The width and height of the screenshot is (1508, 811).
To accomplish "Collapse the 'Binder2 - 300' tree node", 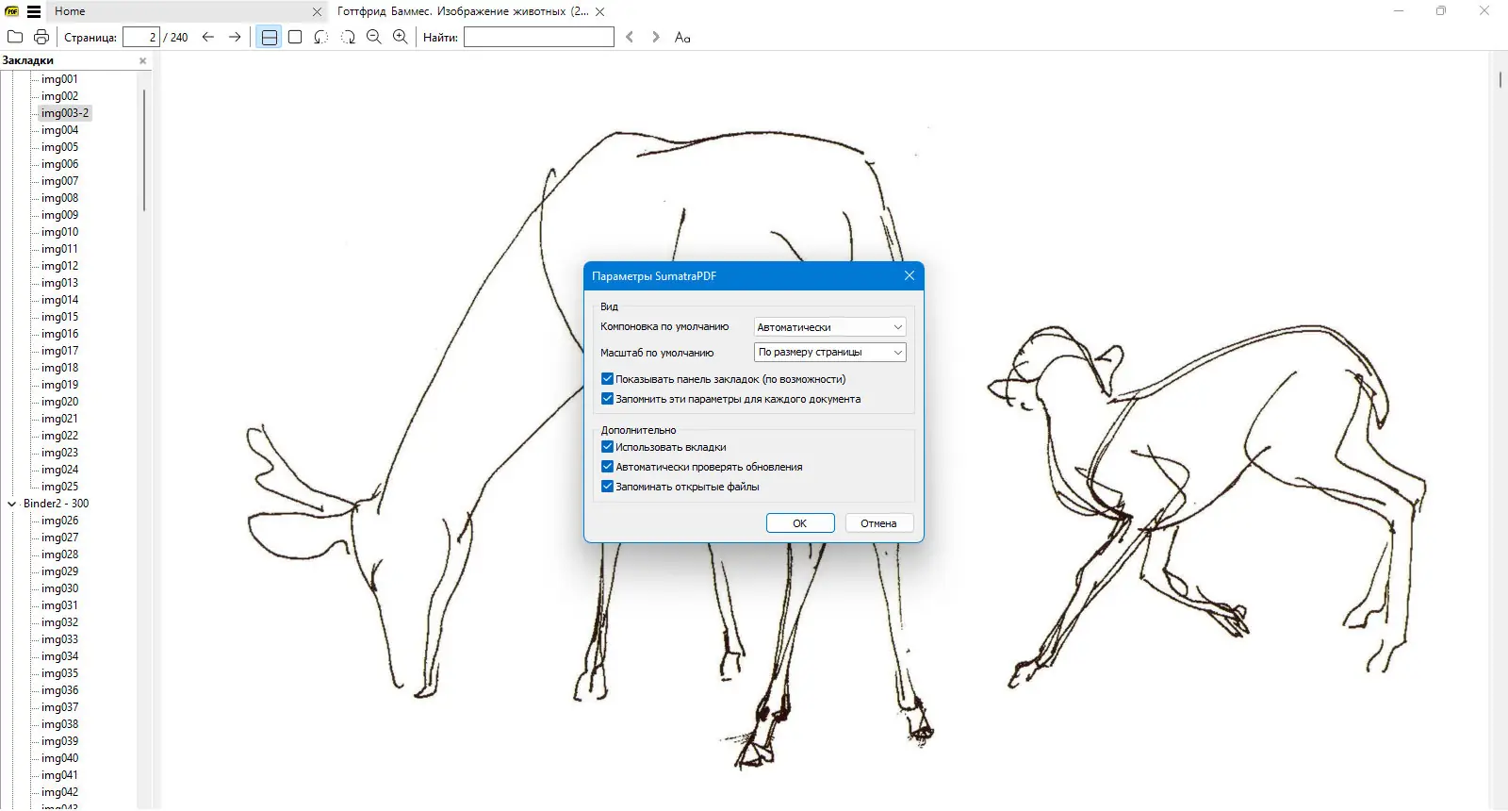I will [11, 504].
